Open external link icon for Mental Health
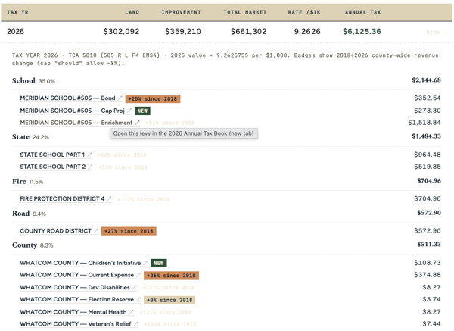This screenshot has height=331, width=454. pyautogui.click(x=131, y=312)
